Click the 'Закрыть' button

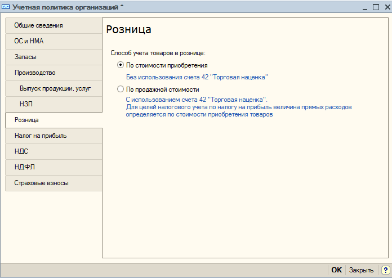point(361,270)
